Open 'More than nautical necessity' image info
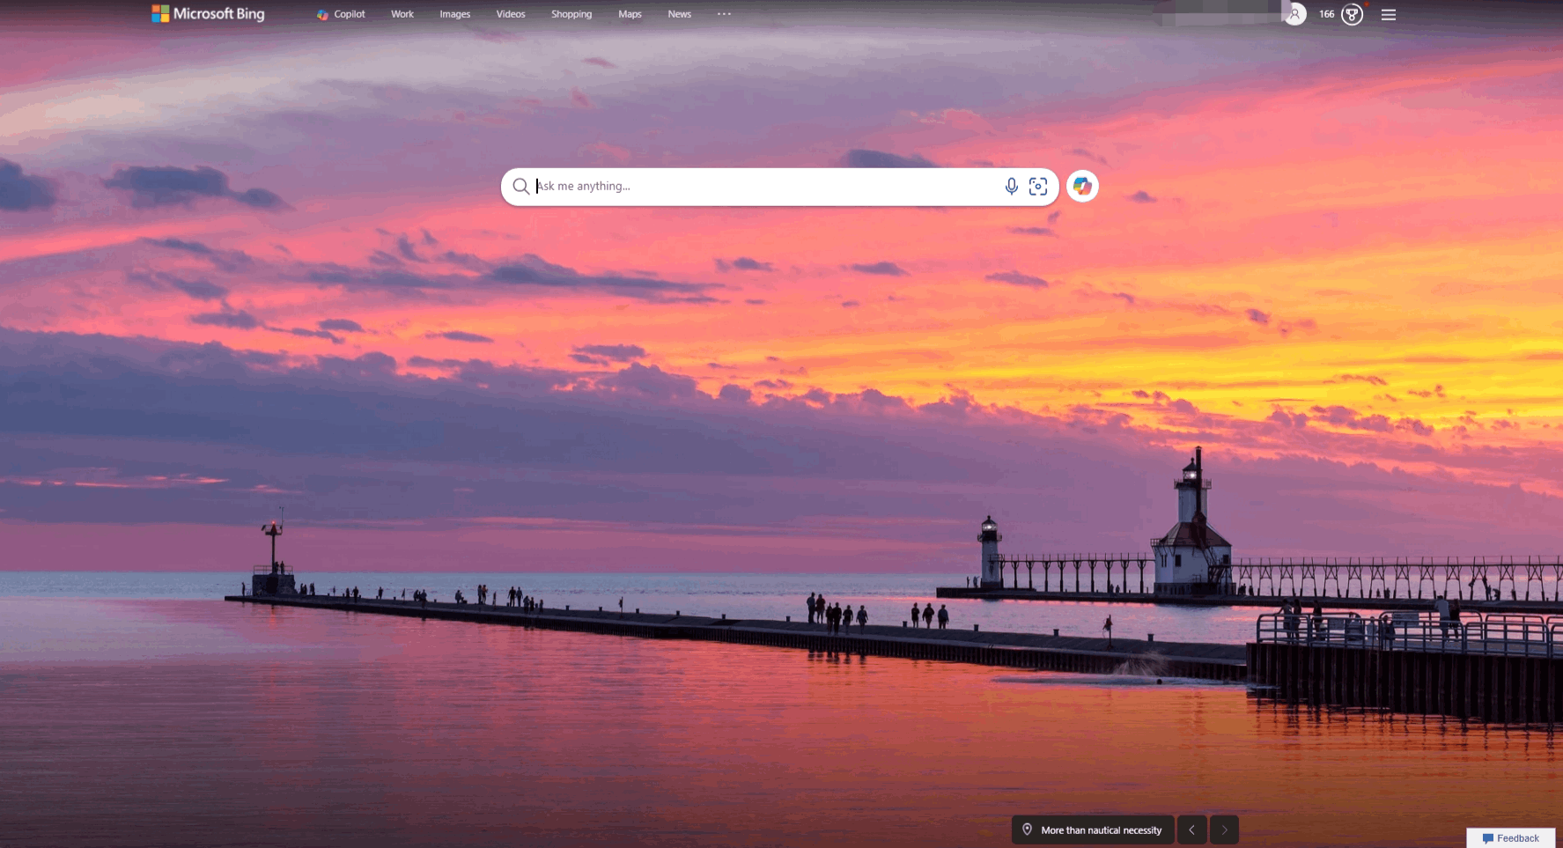This screenshot has width=1563, height=848. click(x=1093, y=830)
